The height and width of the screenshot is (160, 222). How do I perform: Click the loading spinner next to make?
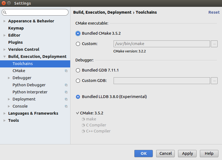point(83,119)
